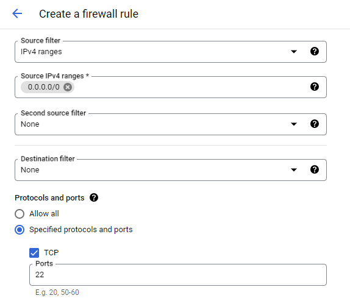Open help for Destination filter
350x301 pixels.
pyautogui.click(x=315, y=169)
